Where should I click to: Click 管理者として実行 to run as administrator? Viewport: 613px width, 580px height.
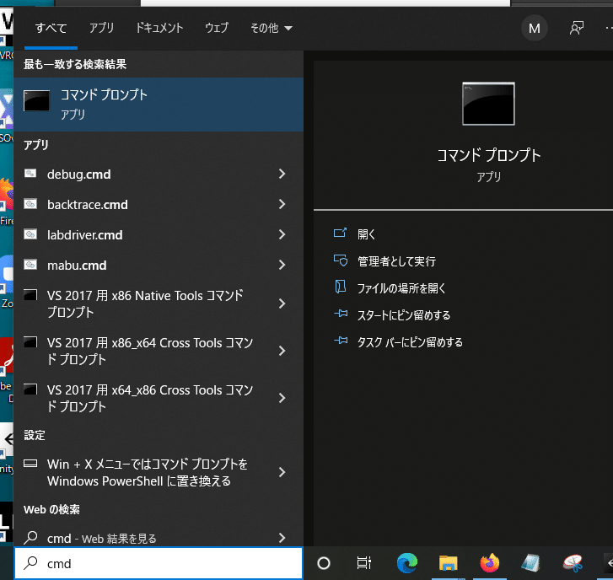point(396,261)
